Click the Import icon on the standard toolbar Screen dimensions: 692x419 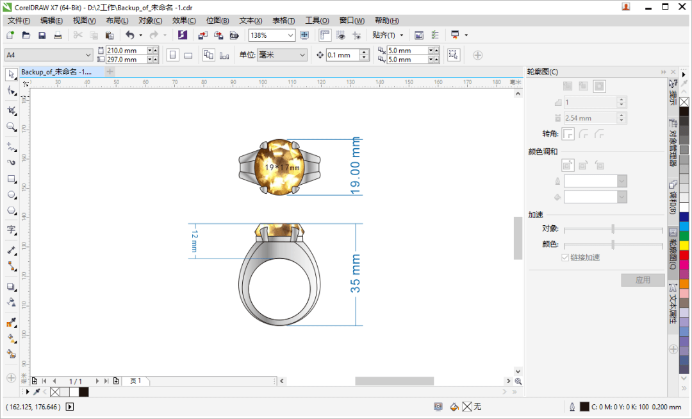click(202, 35)
